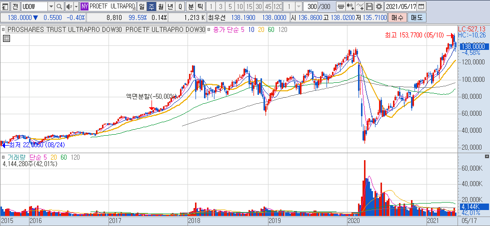Click the 1,213 K volume value in quote bar
The image size is (490, 226).
pyautogui.click(x=194, y=18)
